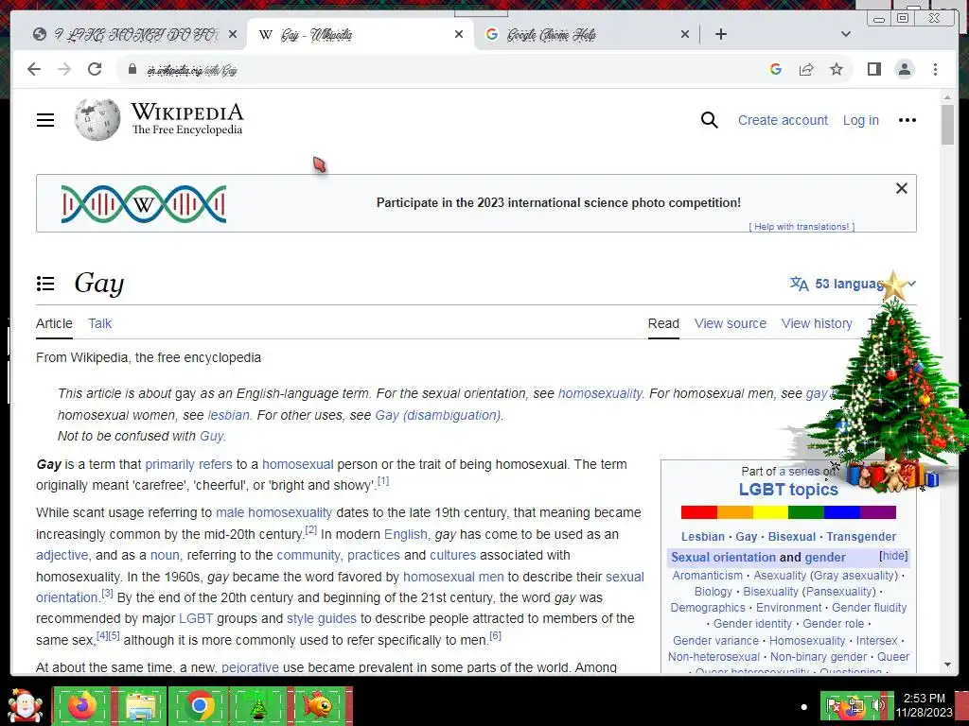Open the Gay (disambiguation) link
Viewport: 969px width, 726px height.
click(437, 415)
